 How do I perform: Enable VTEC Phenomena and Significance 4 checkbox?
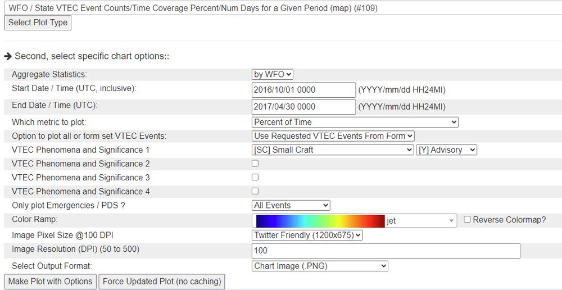255,191
